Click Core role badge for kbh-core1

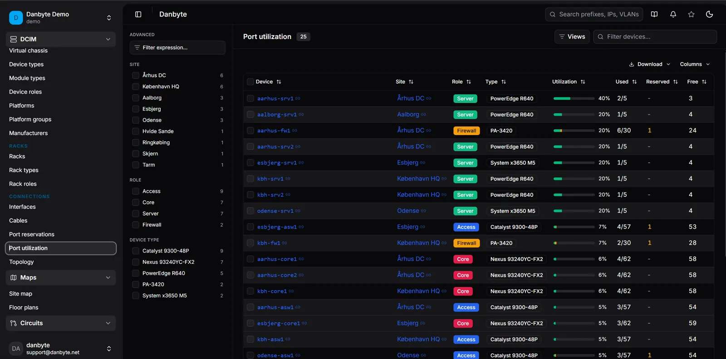click(x=463, y=291)
